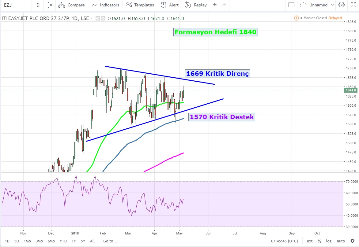Toggle auto scale for price axis
Viewport: 359px width, 247px height.
(341, 241)
